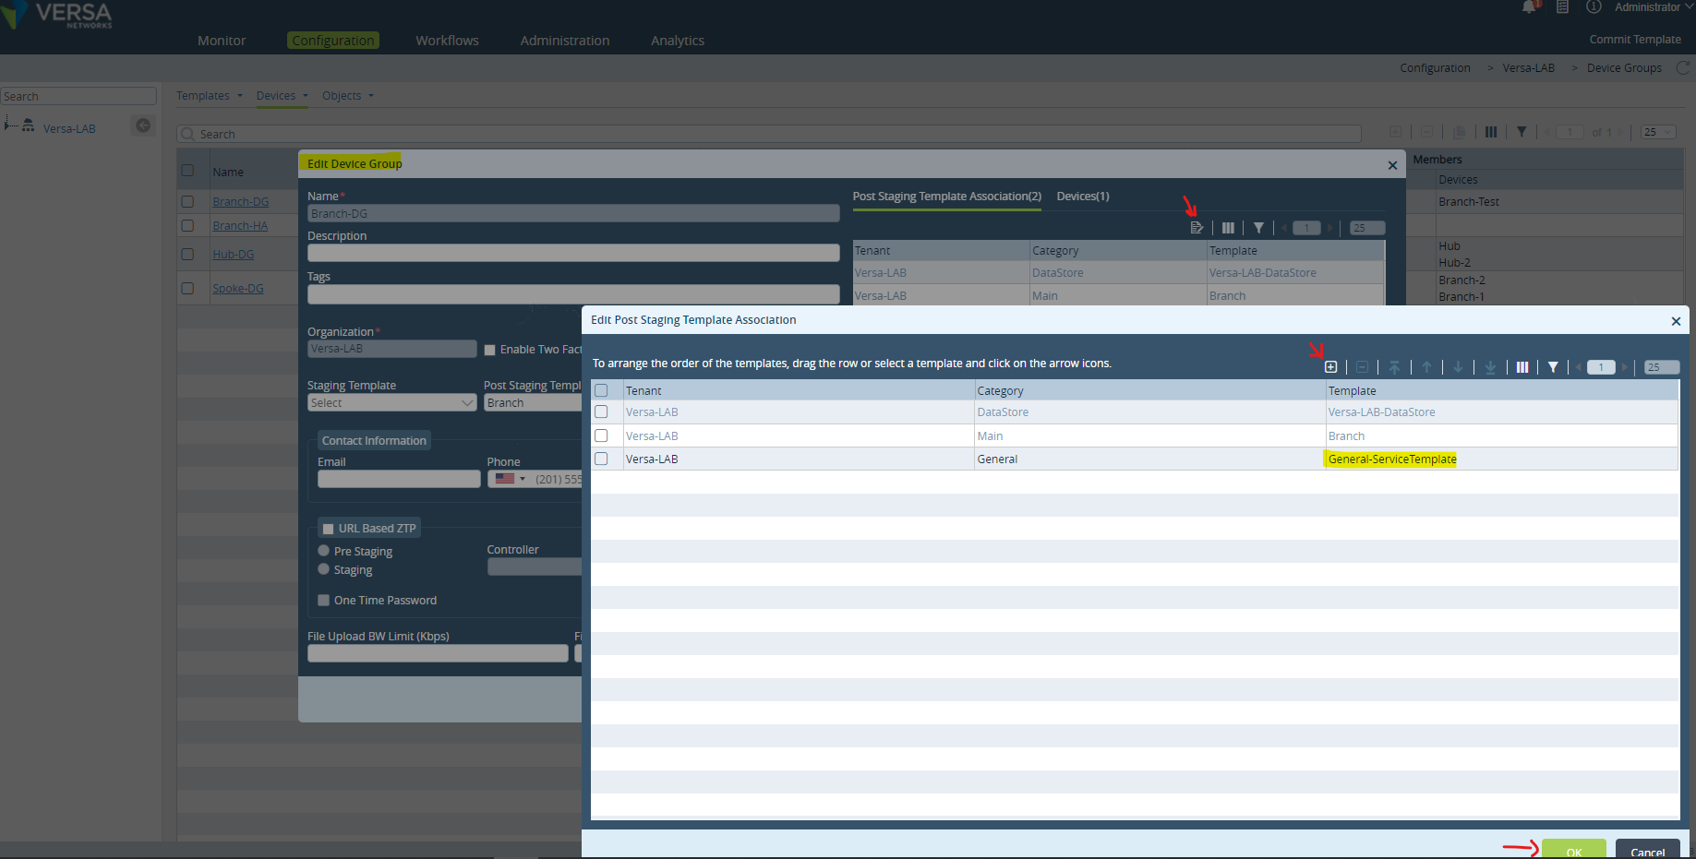Add a device group from main toolbar
Viewport: 1696px width, 859px height.
(x=1396, y=132)
